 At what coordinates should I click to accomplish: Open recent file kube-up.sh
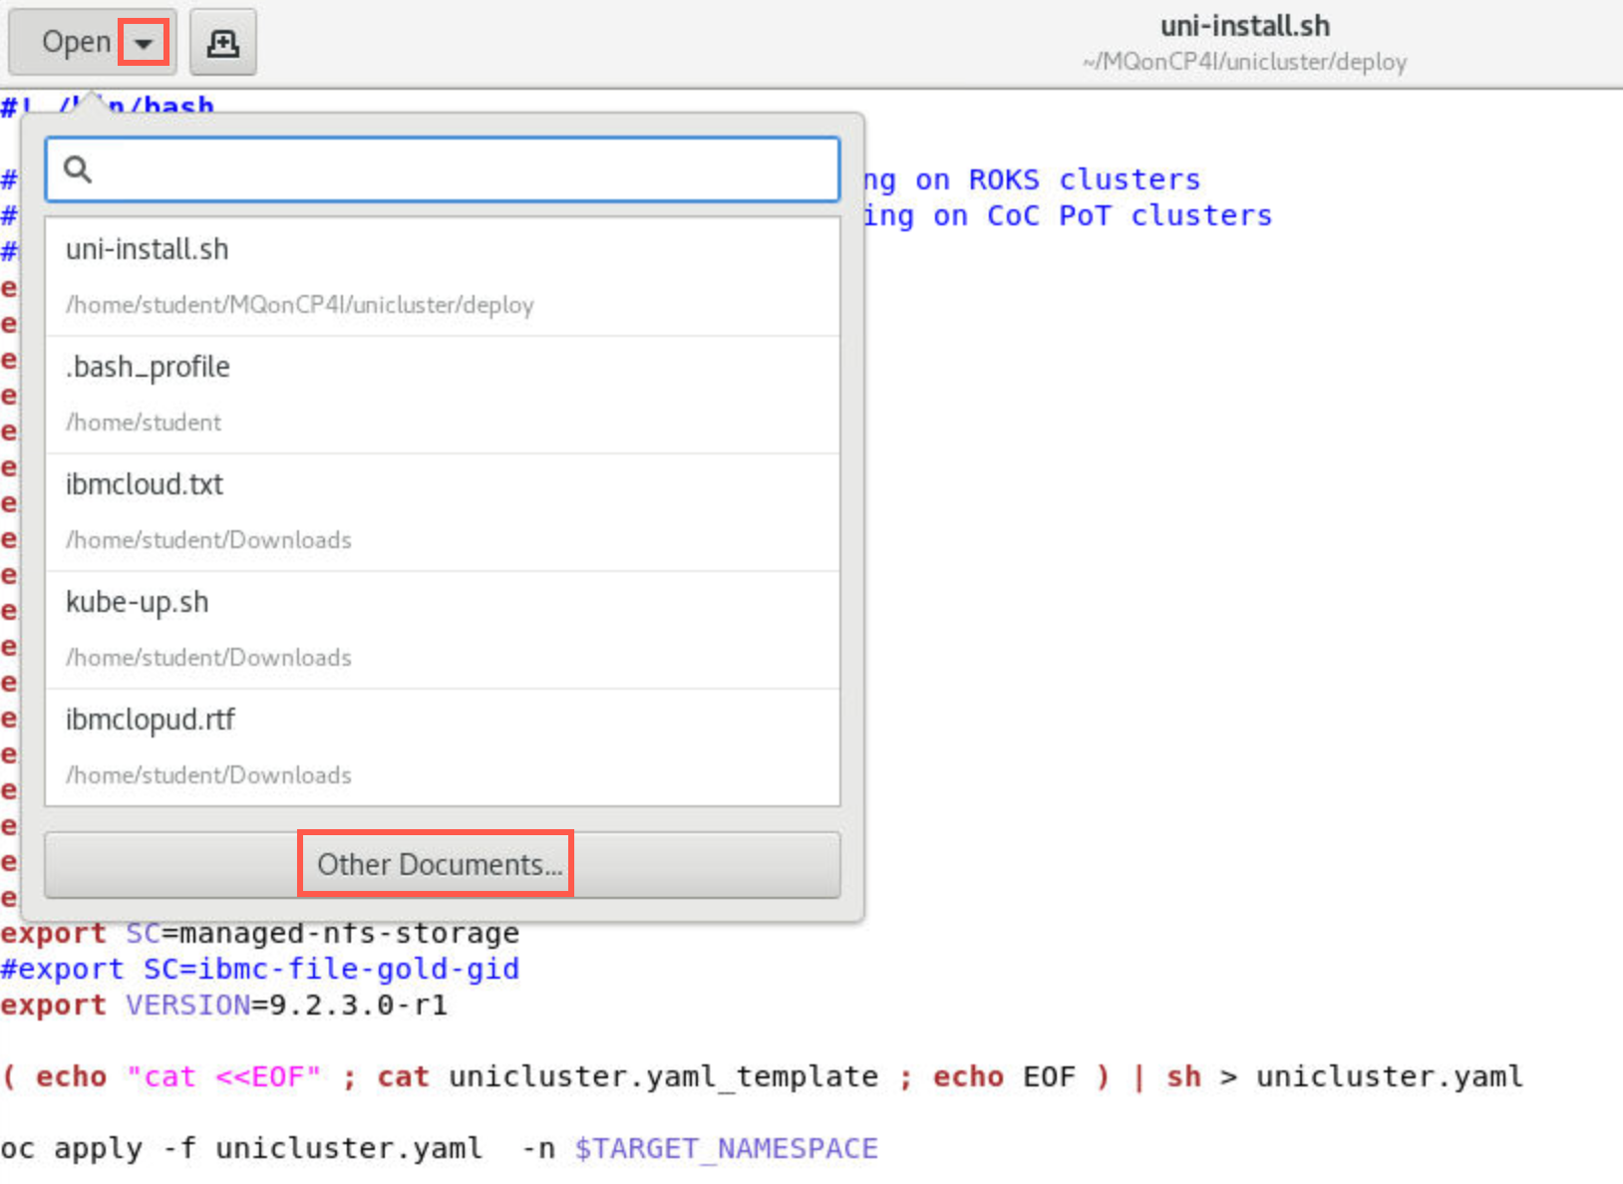click(443, 630)
